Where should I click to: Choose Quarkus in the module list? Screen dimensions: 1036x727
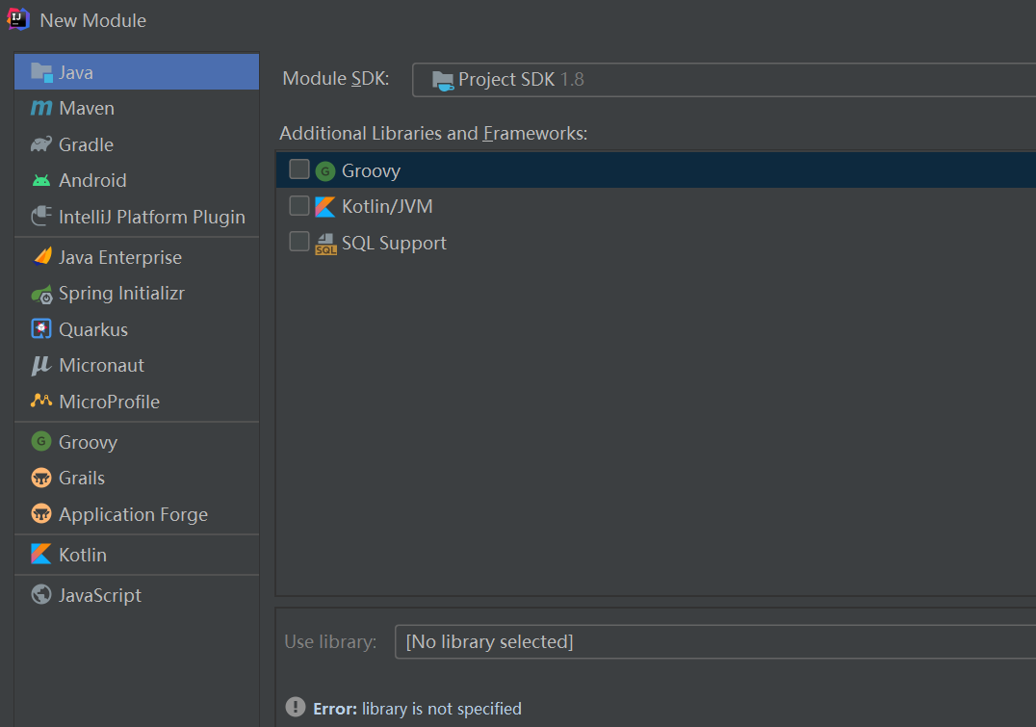(137, 329)
